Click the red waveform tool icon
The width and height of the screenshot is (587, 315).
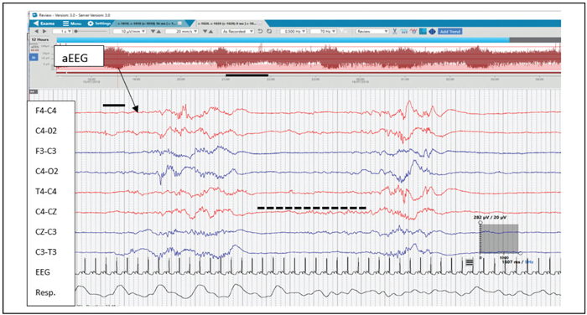[413, 32]
